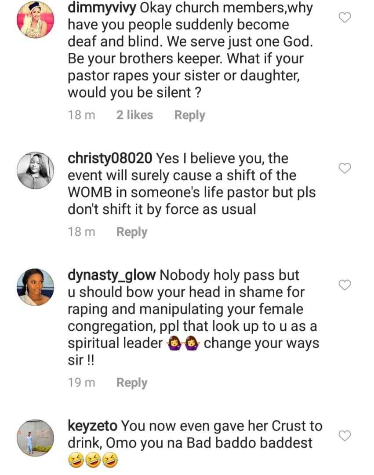Screen dimensions: 374x475
Task: Like dimmyvivy's comment with the heart icon
Action: pyautogui.click(x=346, y=18)
